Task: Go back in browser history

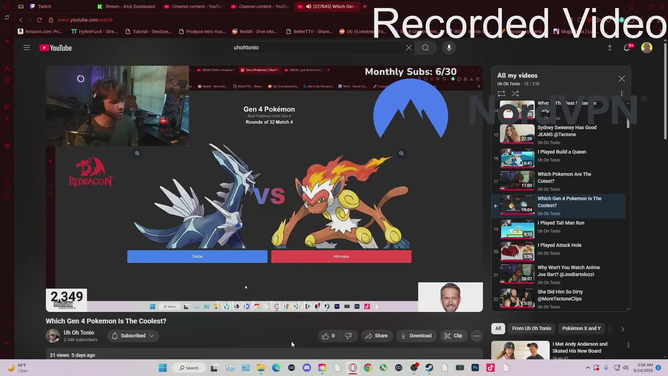Action: click(21, 20)
